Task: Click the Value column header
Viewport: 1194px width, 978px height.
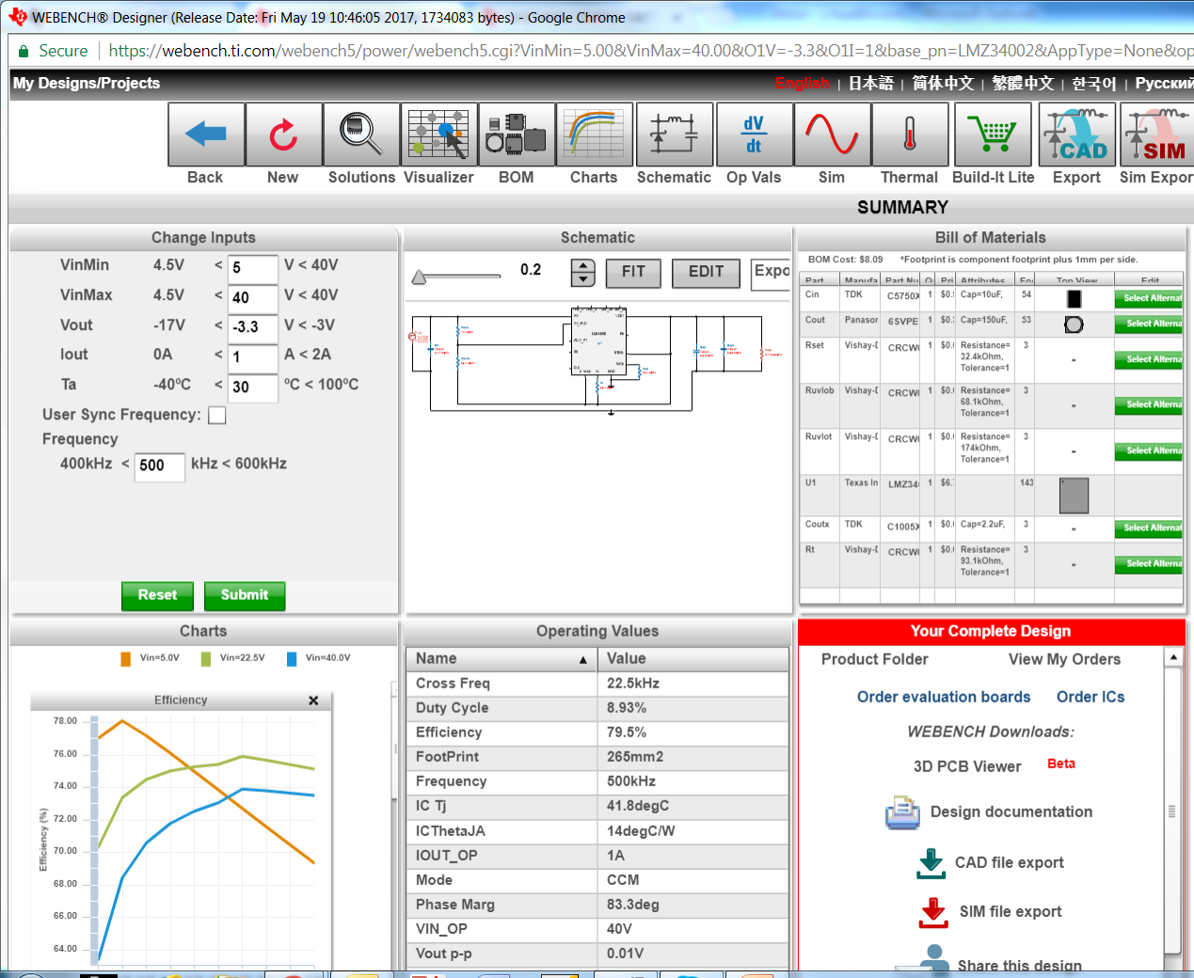Action: [x=693, y=659]
